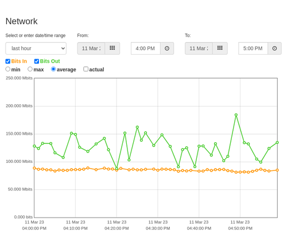Screen dimensions: 287x232
Task: Open the To date calendar picker icon
Action: (x=220, y=48)
